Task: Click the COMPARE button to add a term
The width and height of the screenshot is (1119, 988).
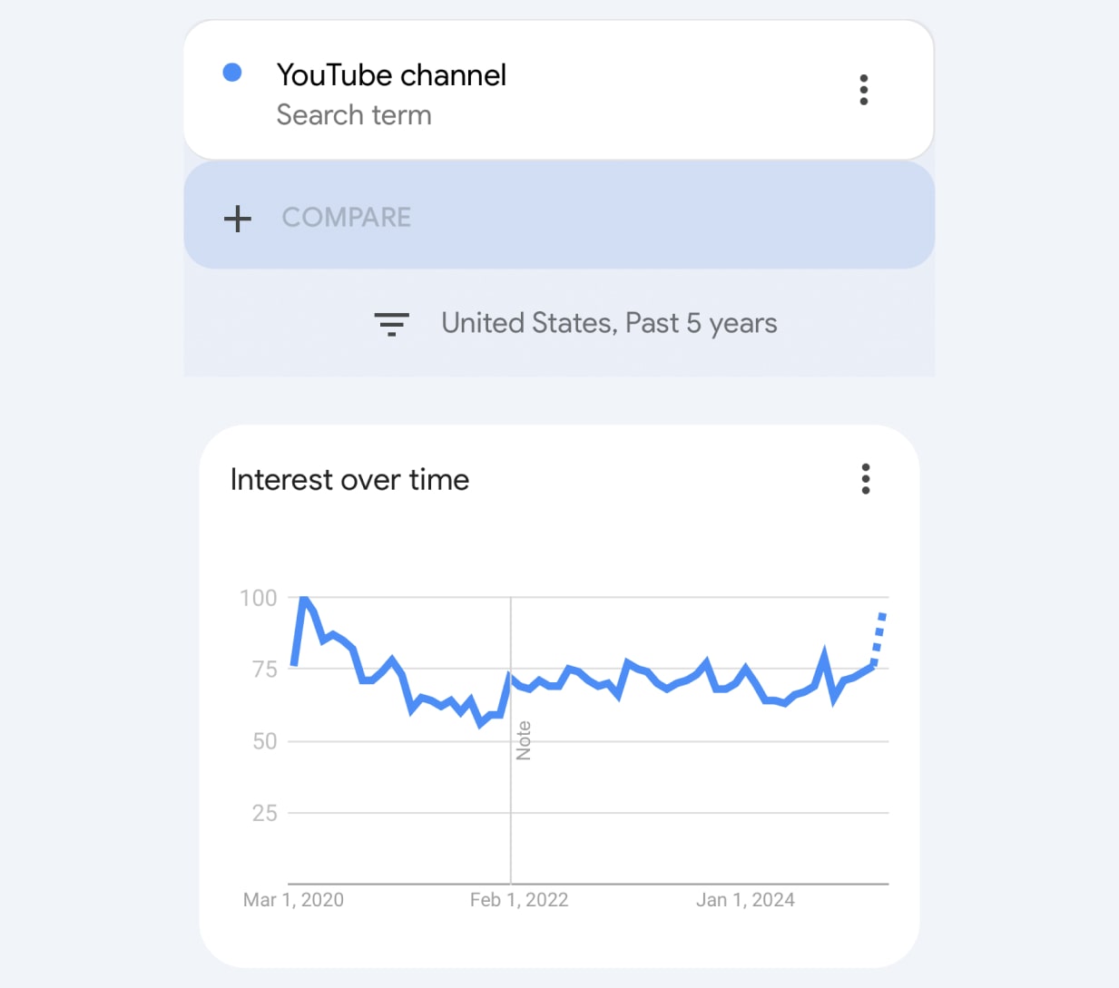Action: point(347,218)
